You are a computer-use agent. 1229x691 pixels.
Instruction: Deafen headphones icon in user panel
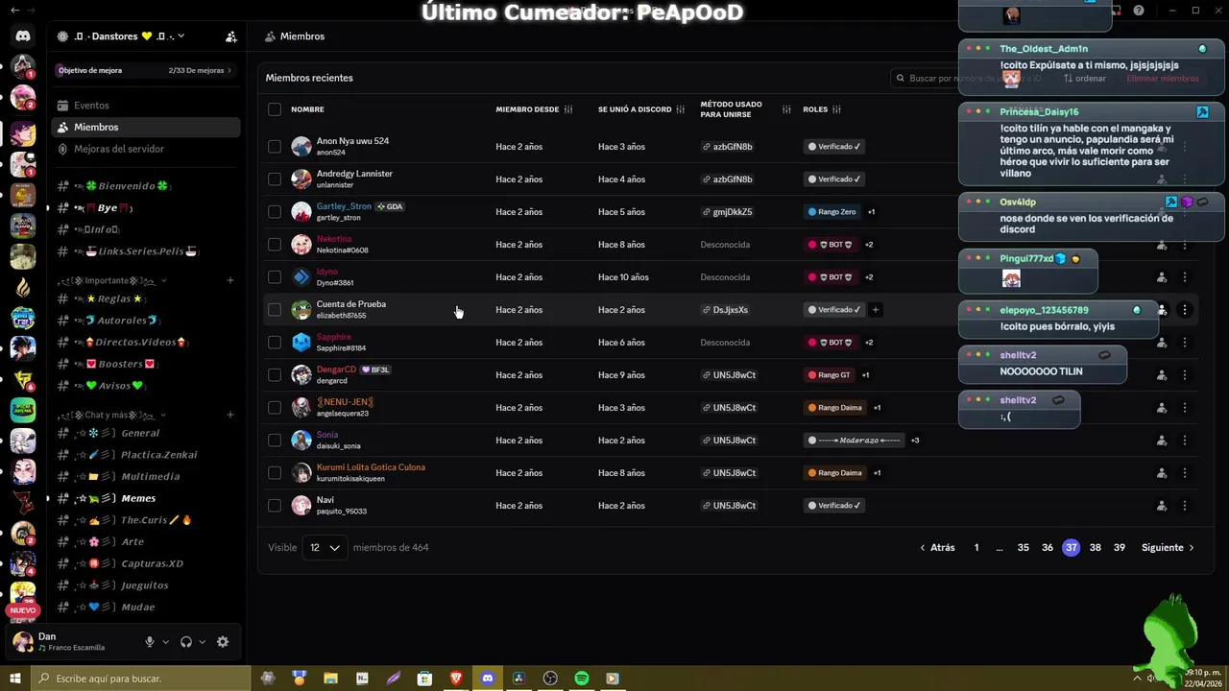click(x=186, y=642)
